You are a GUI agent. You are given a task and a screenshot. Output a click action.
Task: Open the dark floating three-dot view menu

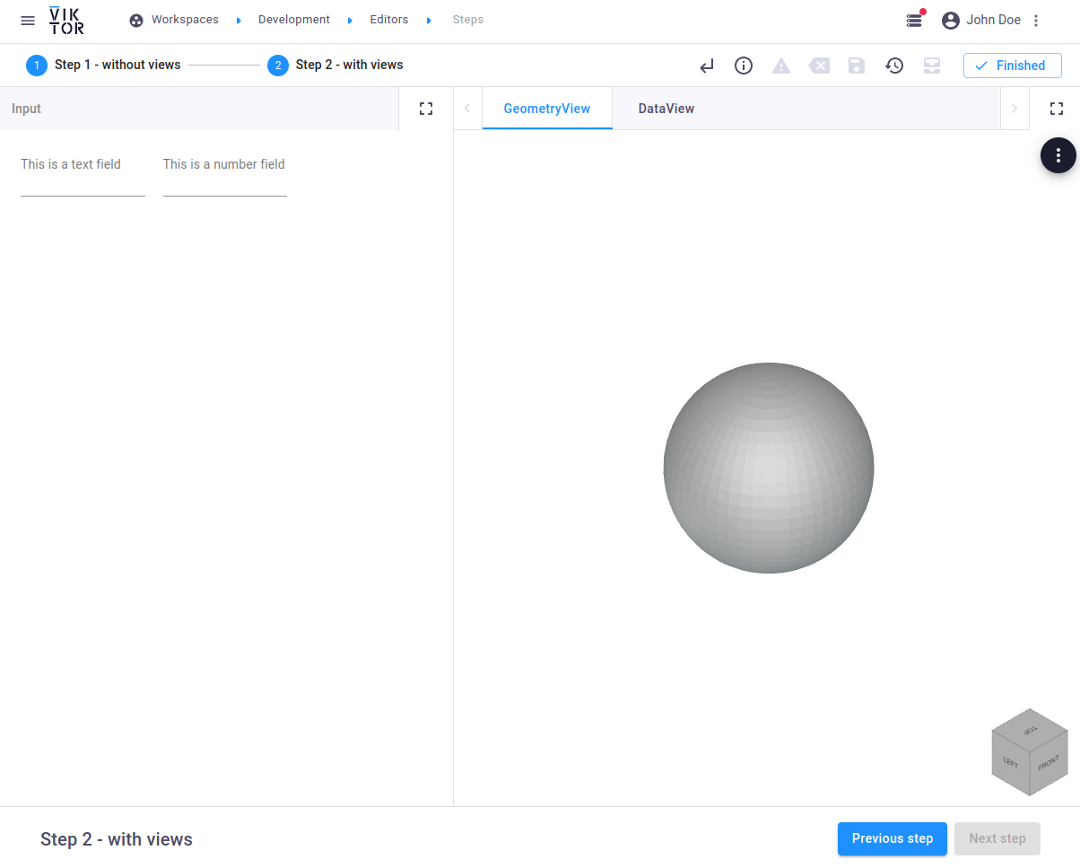(x=1058, y=155)
